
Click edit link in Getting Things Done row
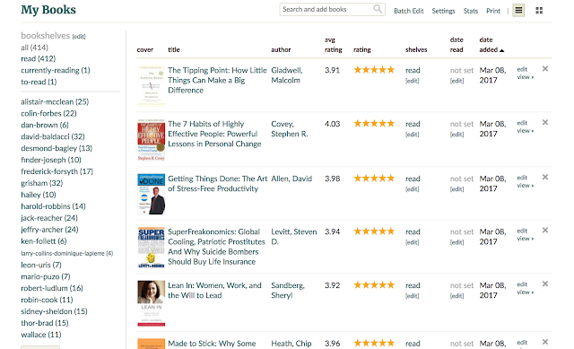coord(522,178)
